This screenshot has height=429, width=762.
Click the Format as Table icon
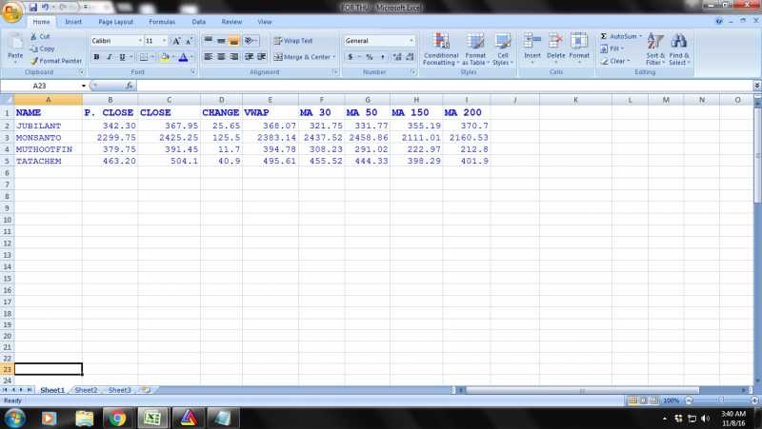(x=475, y=49)
